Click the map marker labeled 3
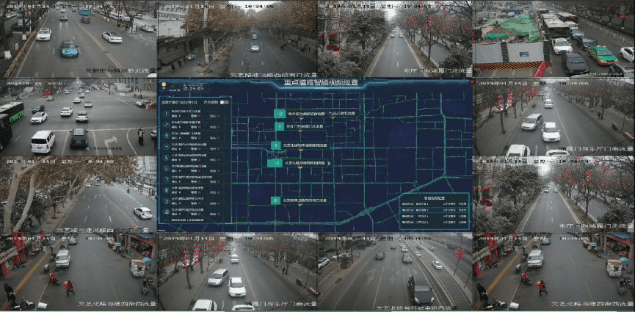Viewport: 635px width, 312px height. click(277, 126)
